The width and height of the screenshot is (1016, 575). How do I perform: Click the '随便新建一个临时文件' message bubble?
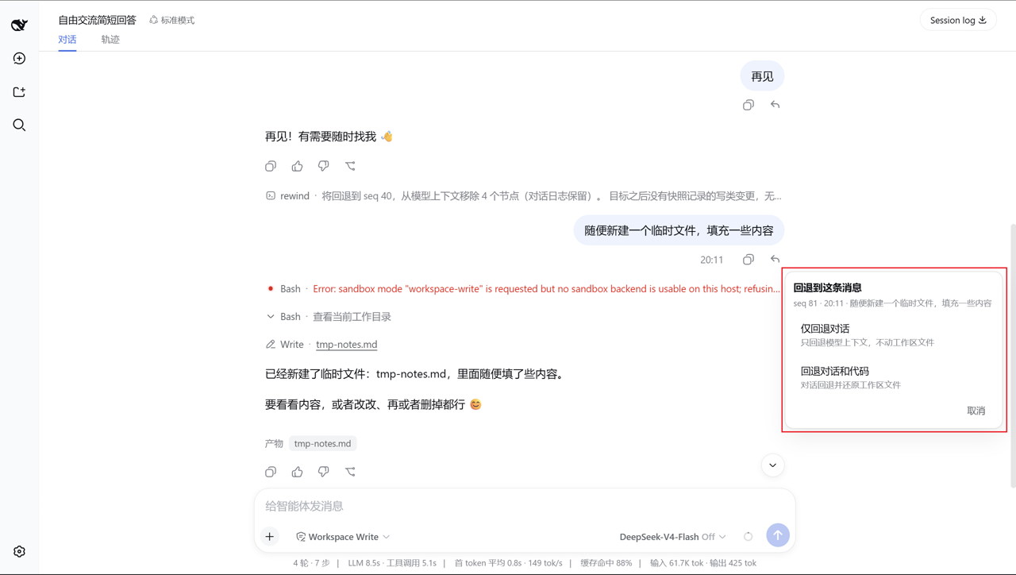[679, 230]
